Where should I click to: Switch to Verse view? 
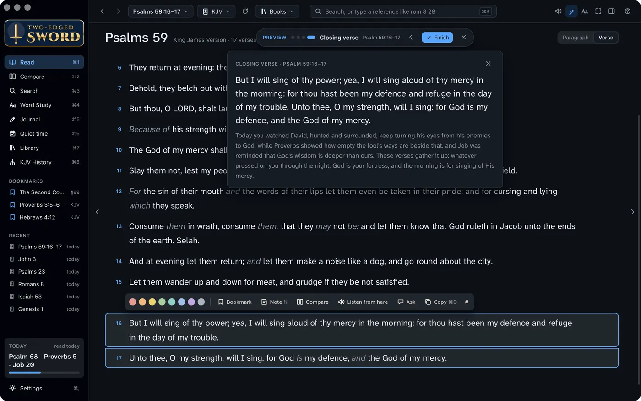[x=606, y=38]
